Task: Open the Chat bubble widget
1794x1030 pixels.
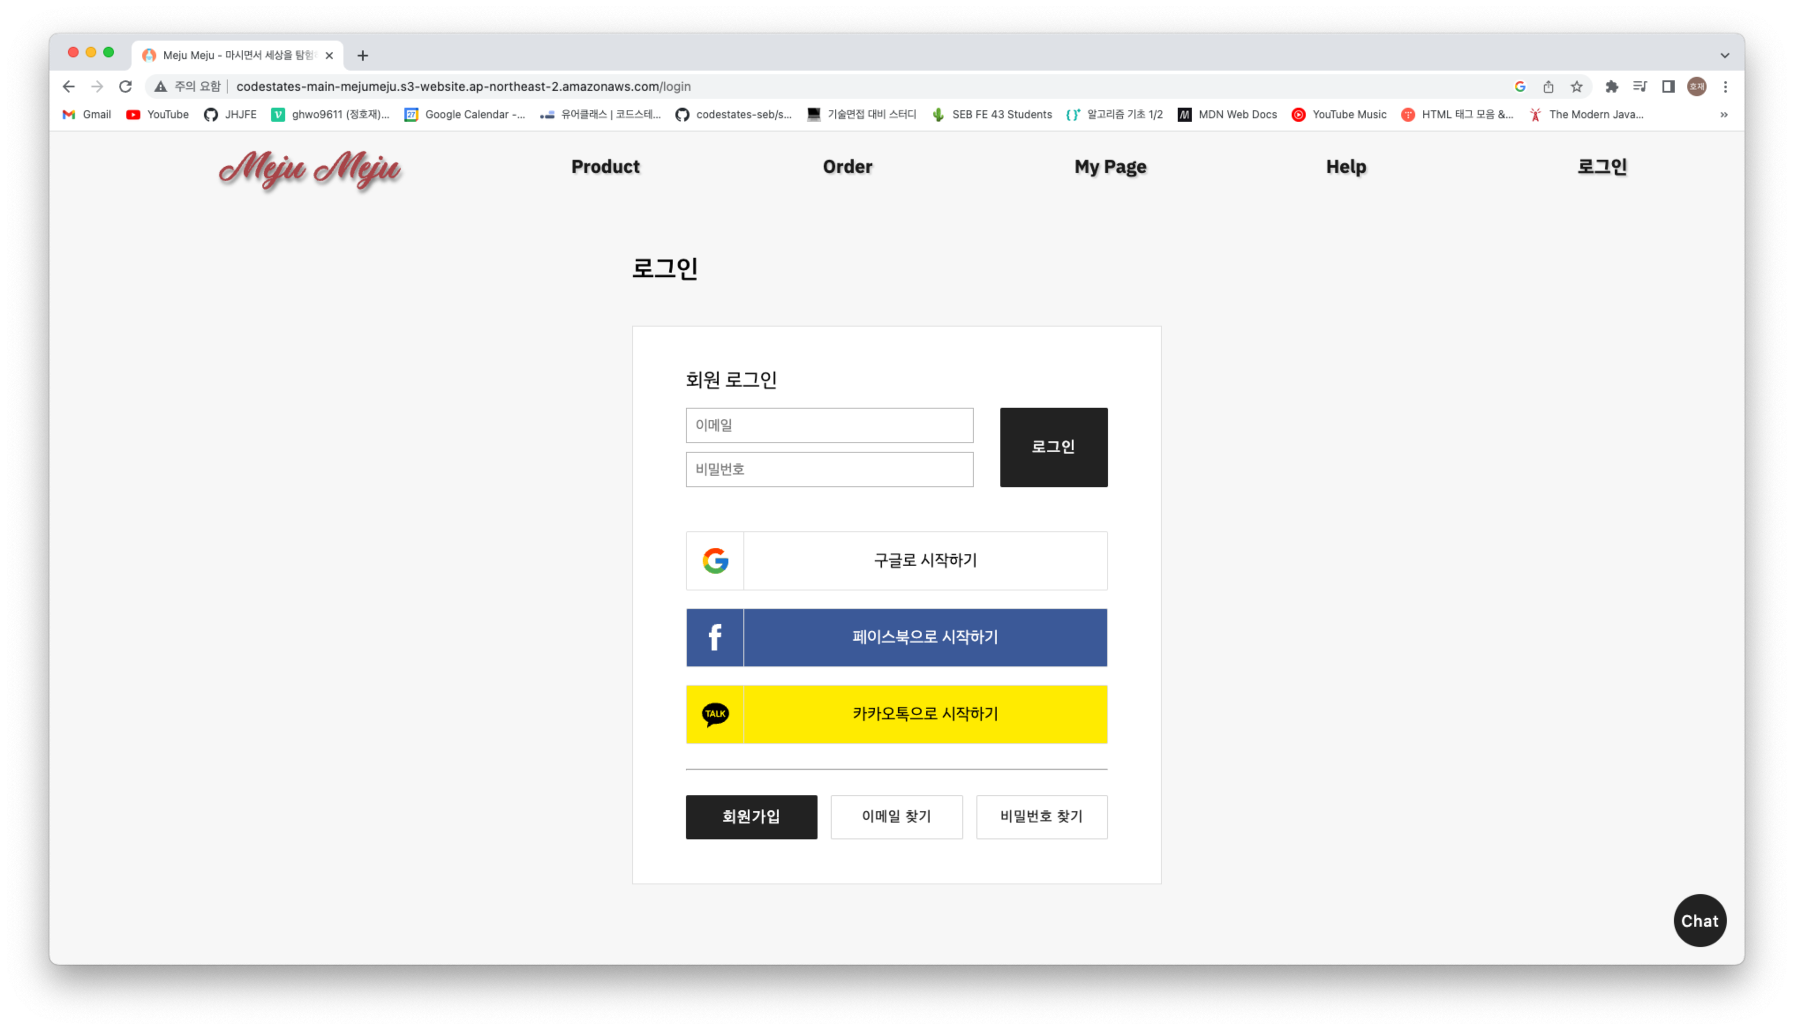Action: (x=1699, y=921)
